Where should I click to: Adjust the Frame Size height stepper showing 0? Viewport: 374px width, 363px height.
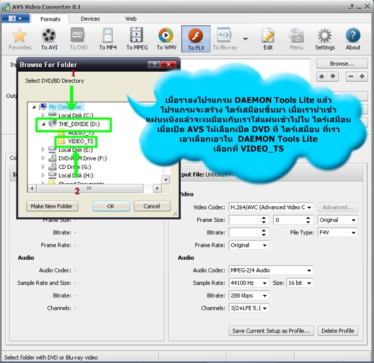point(308,220)
